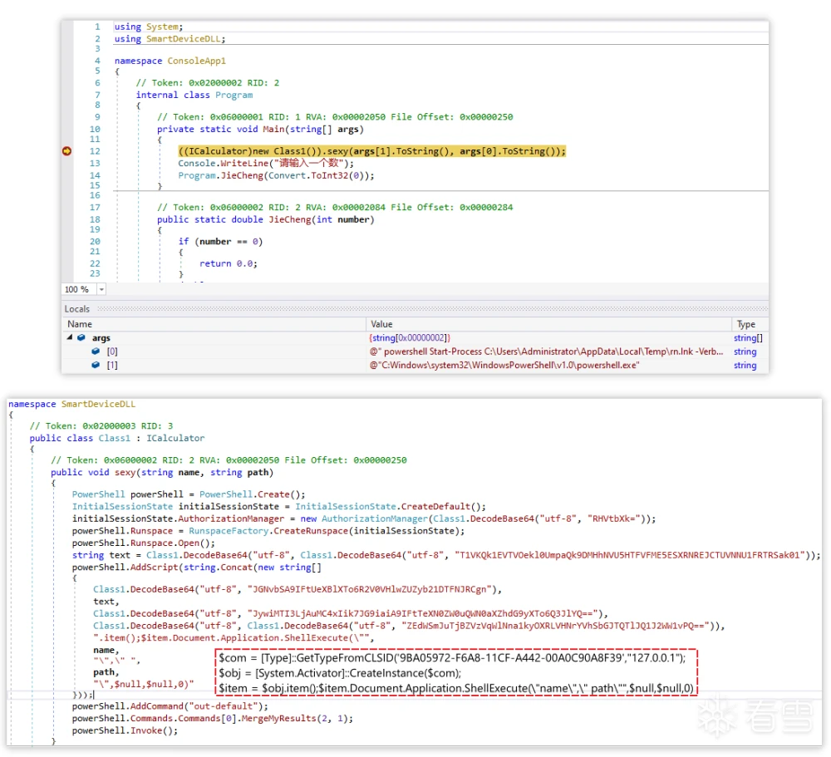Screen dimensions: 831x757
Task: Click the args variable icon in Locals
Action: [81, 337]
